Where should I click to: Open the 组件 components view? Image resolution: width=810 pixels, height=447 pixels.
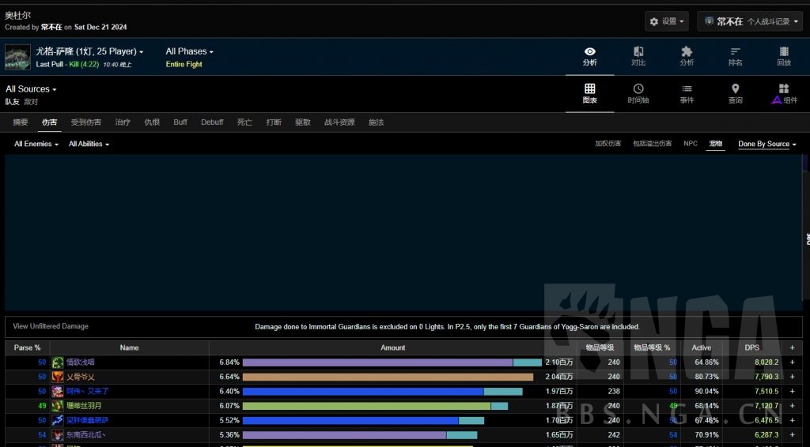point(784,94)
